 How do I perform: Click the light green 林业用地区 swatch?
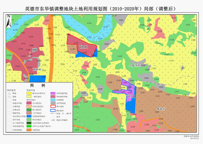tap(29, 119)
